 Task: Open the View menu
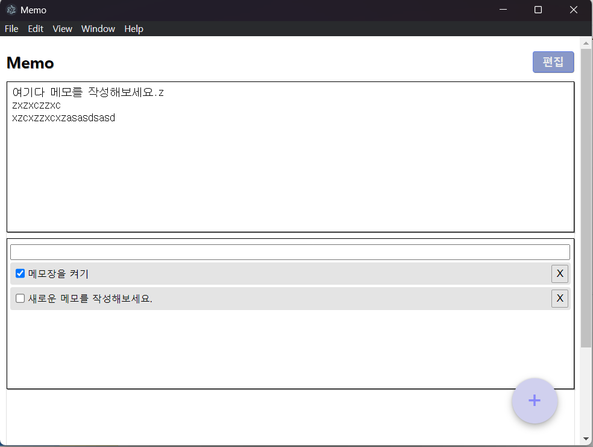[63, 29]
